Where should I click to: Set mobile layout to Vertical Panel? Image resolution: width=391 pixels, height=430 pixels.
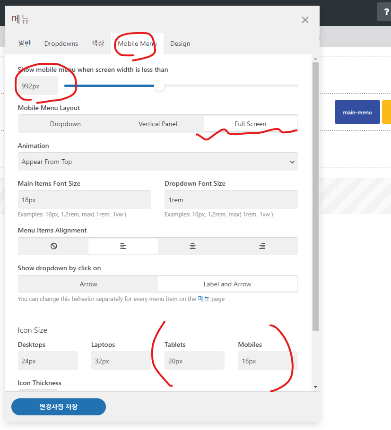(x=158, y=124)
